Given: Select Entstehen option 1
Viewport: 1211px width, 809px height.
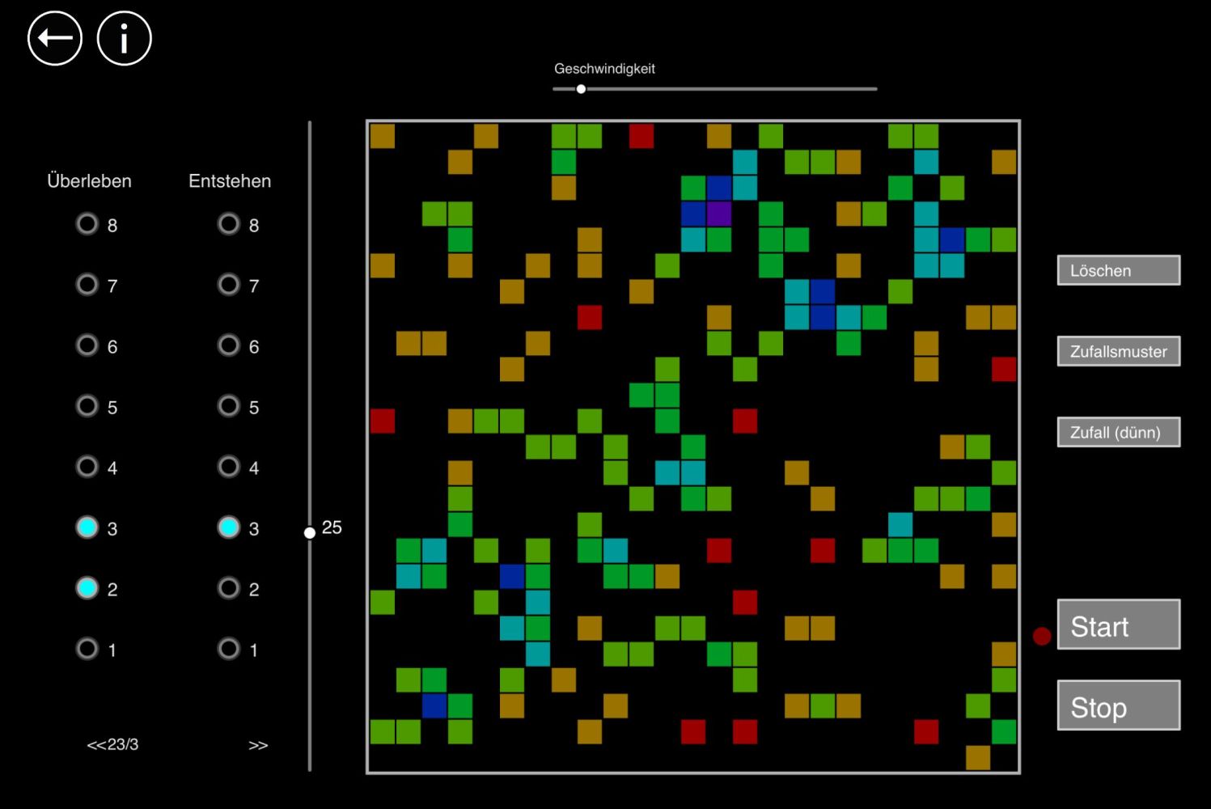Looking at the screenshot, I should [229, 649].
